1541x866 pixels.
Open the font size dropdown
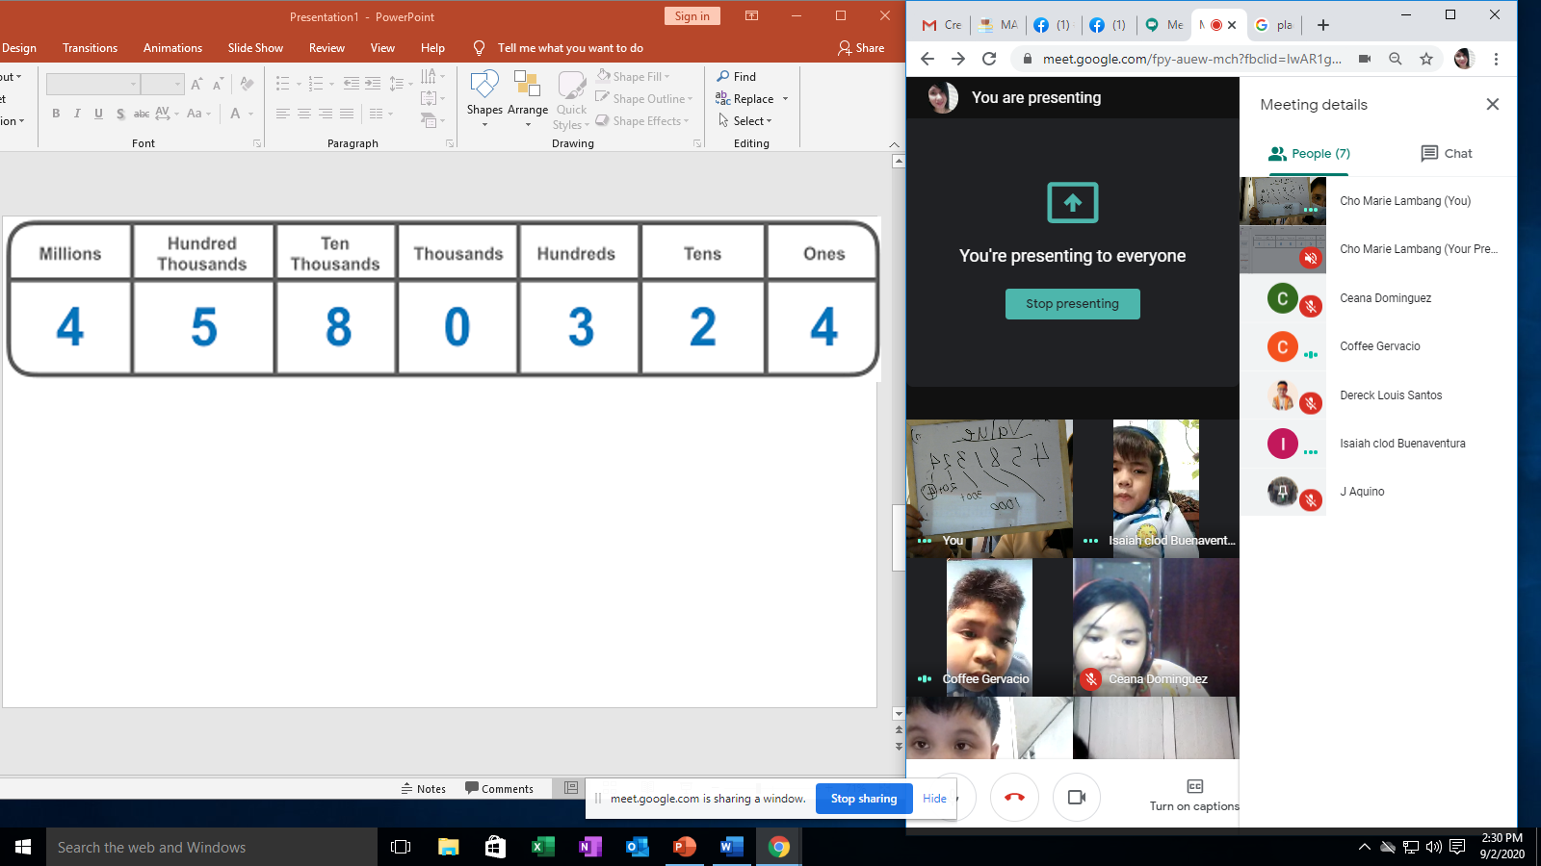point(177,85)
